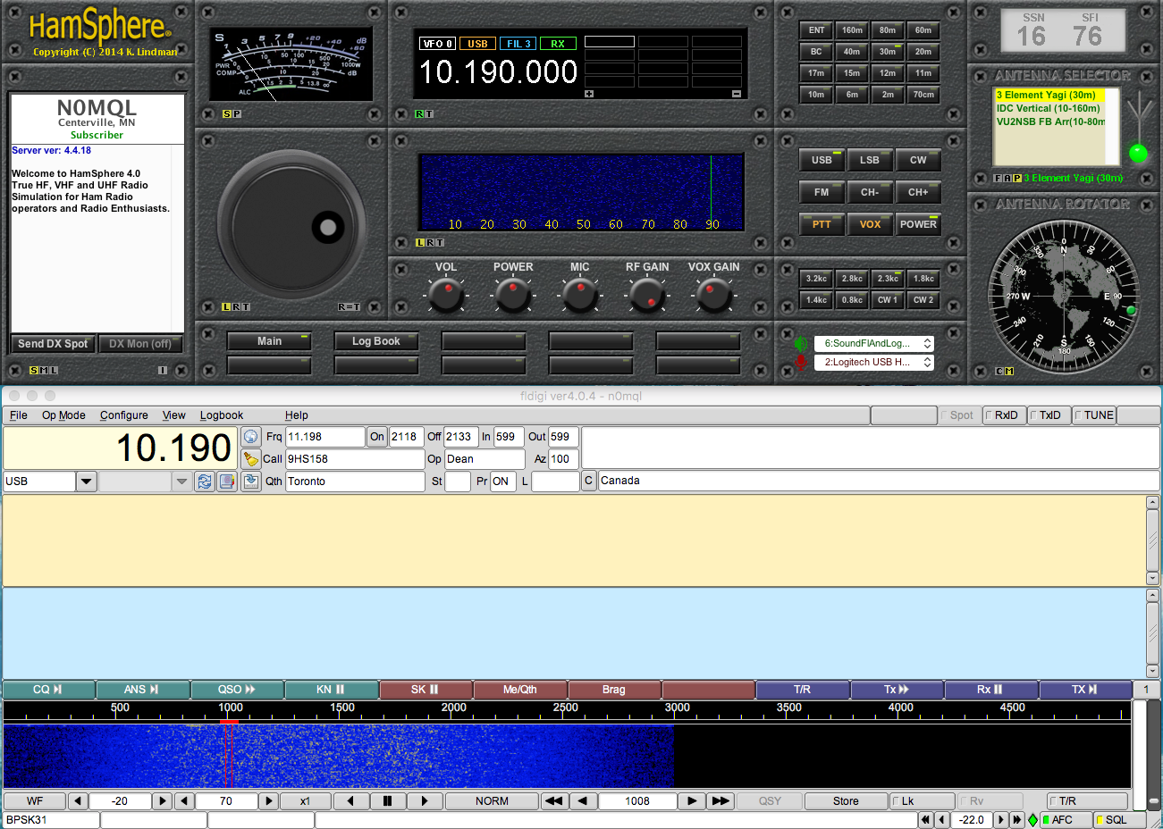Open the greyed bandwidth dropdown beside USB
This screenshot has width=1163, height=829.
click(181, 481)
